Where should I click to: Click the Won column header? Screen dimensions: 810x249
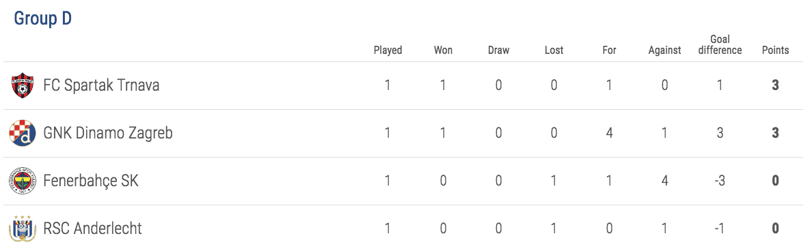[443, 50]
